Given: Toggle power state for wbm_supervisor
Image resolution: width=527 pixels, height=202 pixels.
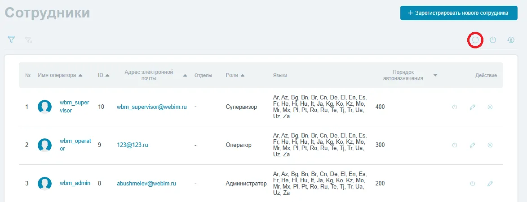Looking at the screenshot, I should pyautogui.click(x=454, y=107).
